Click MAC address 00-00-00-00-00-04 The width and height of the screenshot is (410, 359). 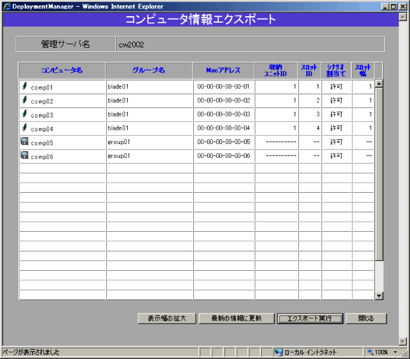coord(223,128)
